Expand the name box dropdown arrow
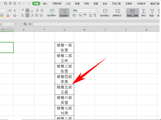 coord(14,24)
